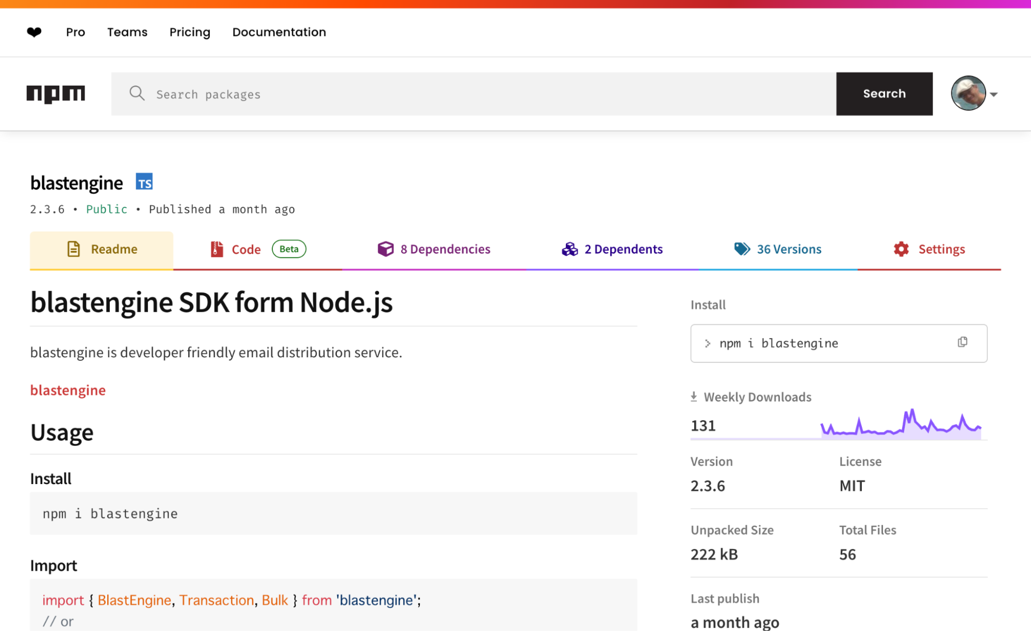The image size is (1031, 631).
Task: Expand the account dropdown arrow
Action: pos(994,94)
